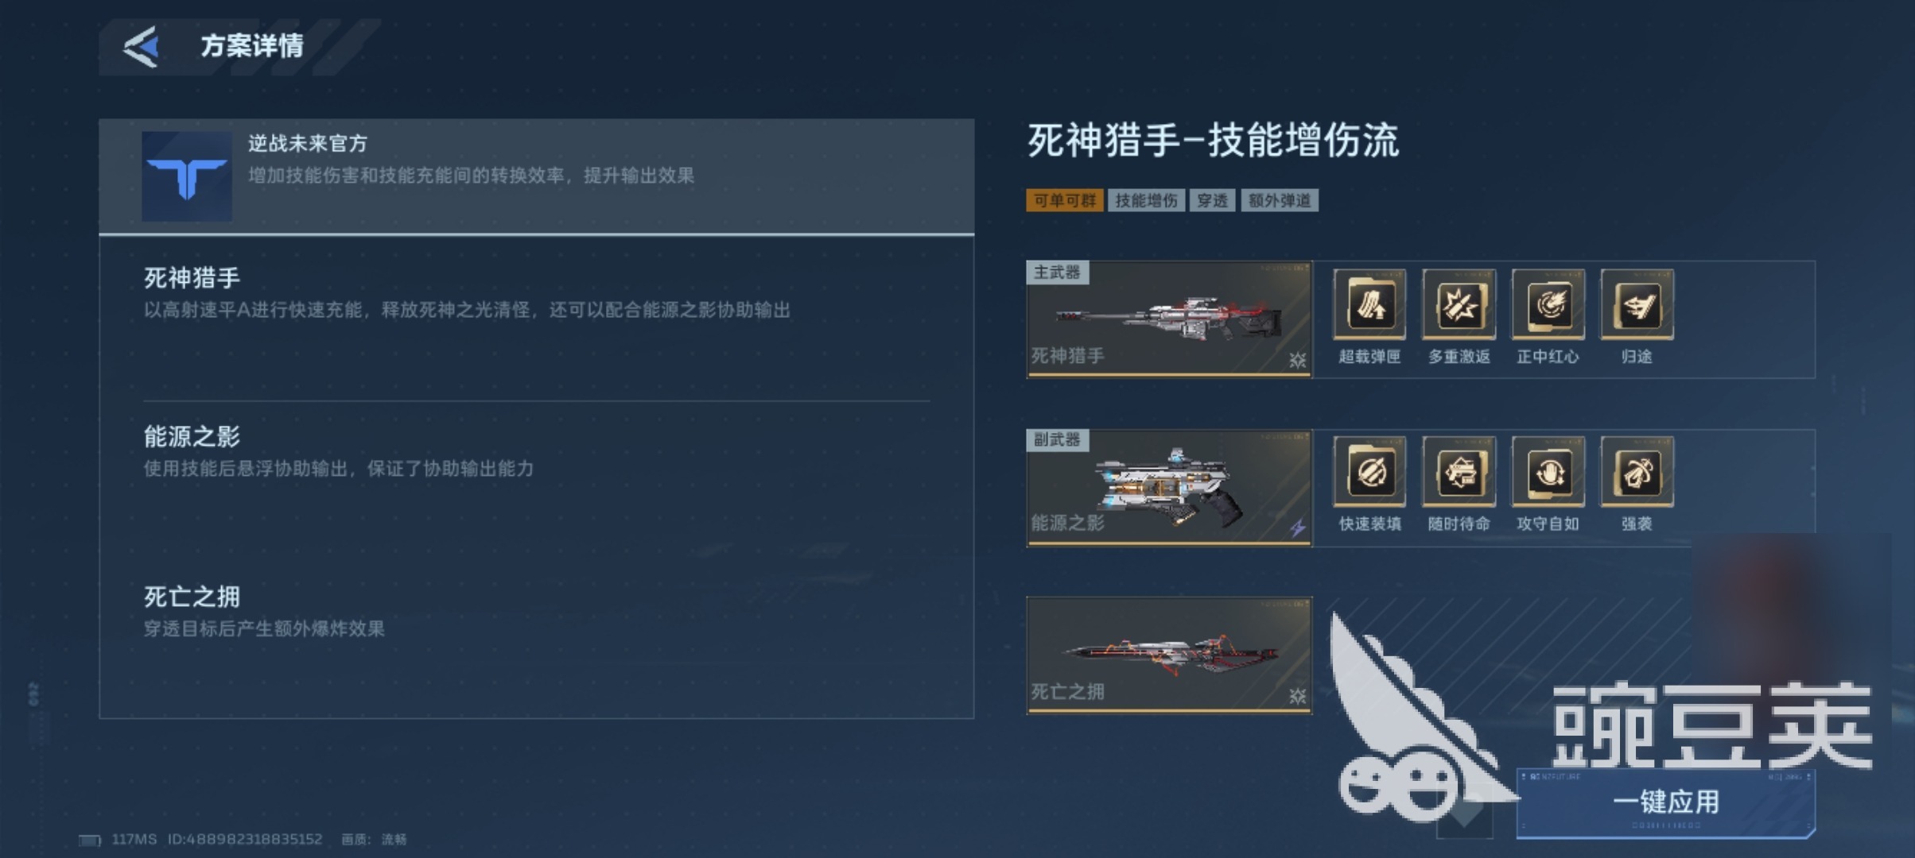Viewport: 1915px width, 858px height.
Task: Select the 技能增伤 tag
Action: (x=1146, y=200)
